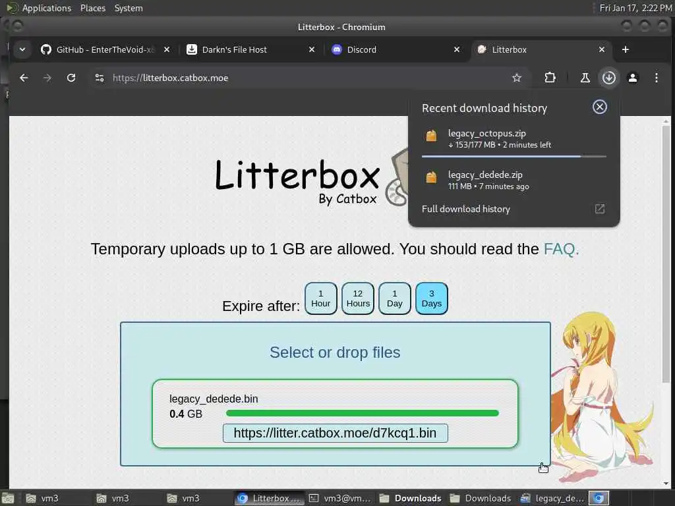Switch to the Litterbox taskbar entry

[270, 498]
